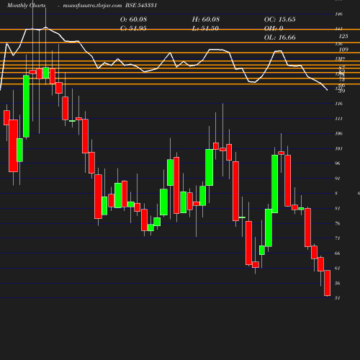Click the 96 price axis label
Viewport: 360px width, 360px height.
338,163
